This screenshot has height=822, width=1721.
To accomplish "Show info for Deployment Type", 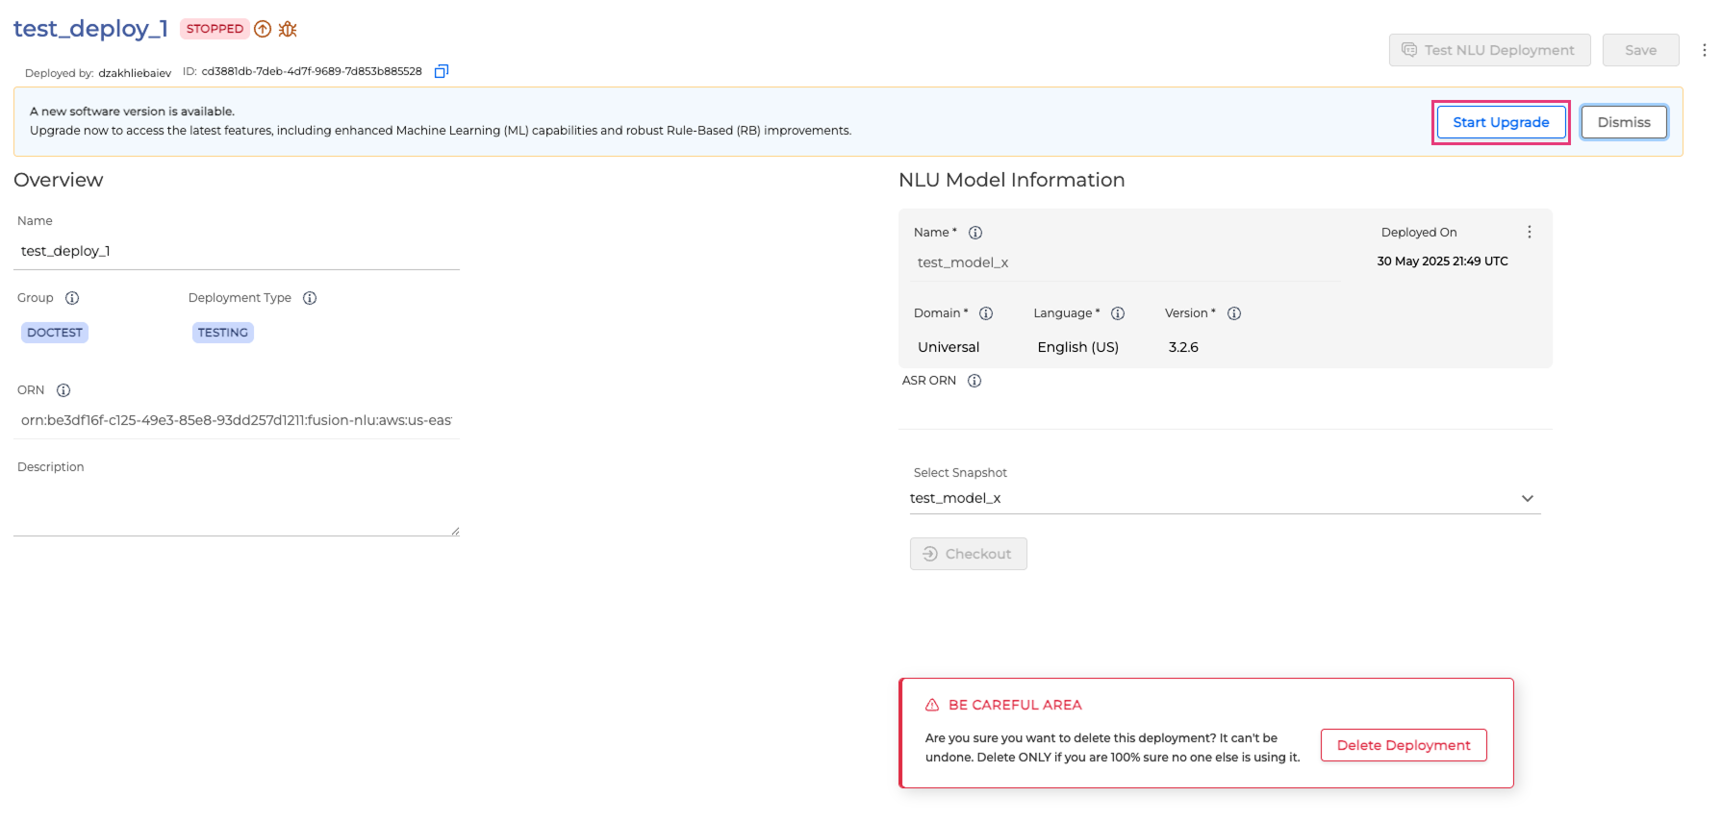I will pyautogui.click(x=310, y=298).
